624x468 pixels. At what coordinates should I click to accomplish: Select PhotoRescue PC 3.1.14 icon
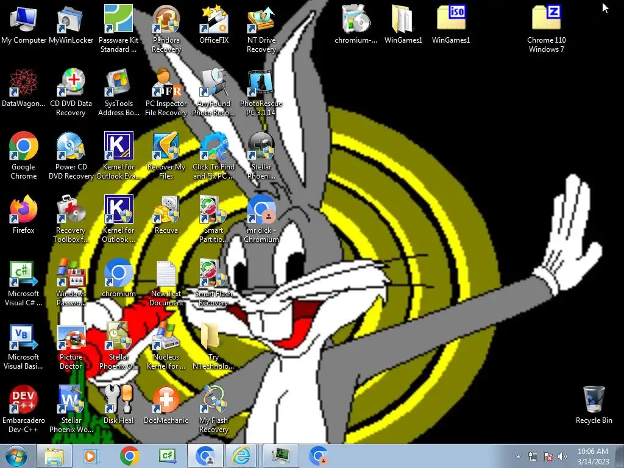pyautogui.click(x=261, y=93)
